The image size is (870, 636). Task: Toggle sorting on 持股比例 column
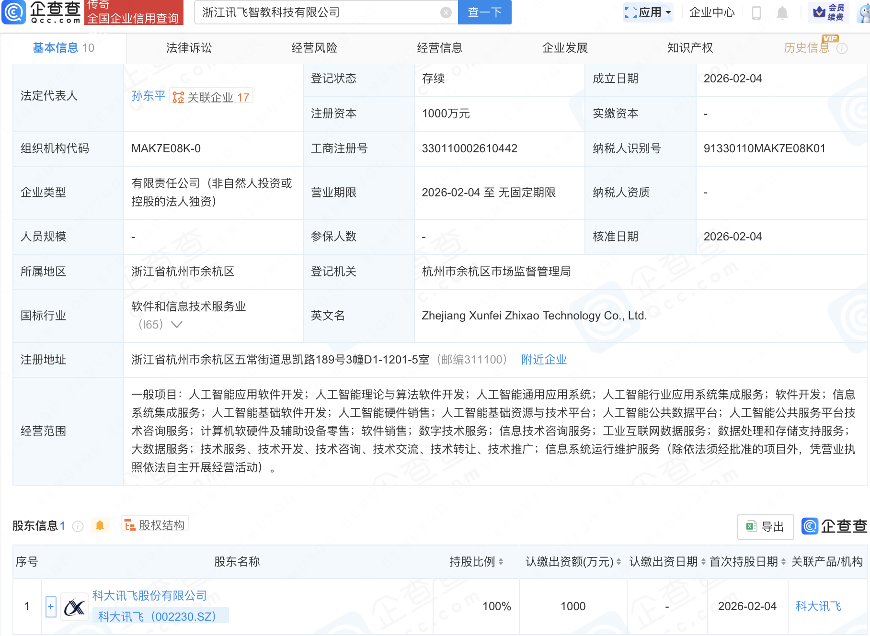pos(501,561)
